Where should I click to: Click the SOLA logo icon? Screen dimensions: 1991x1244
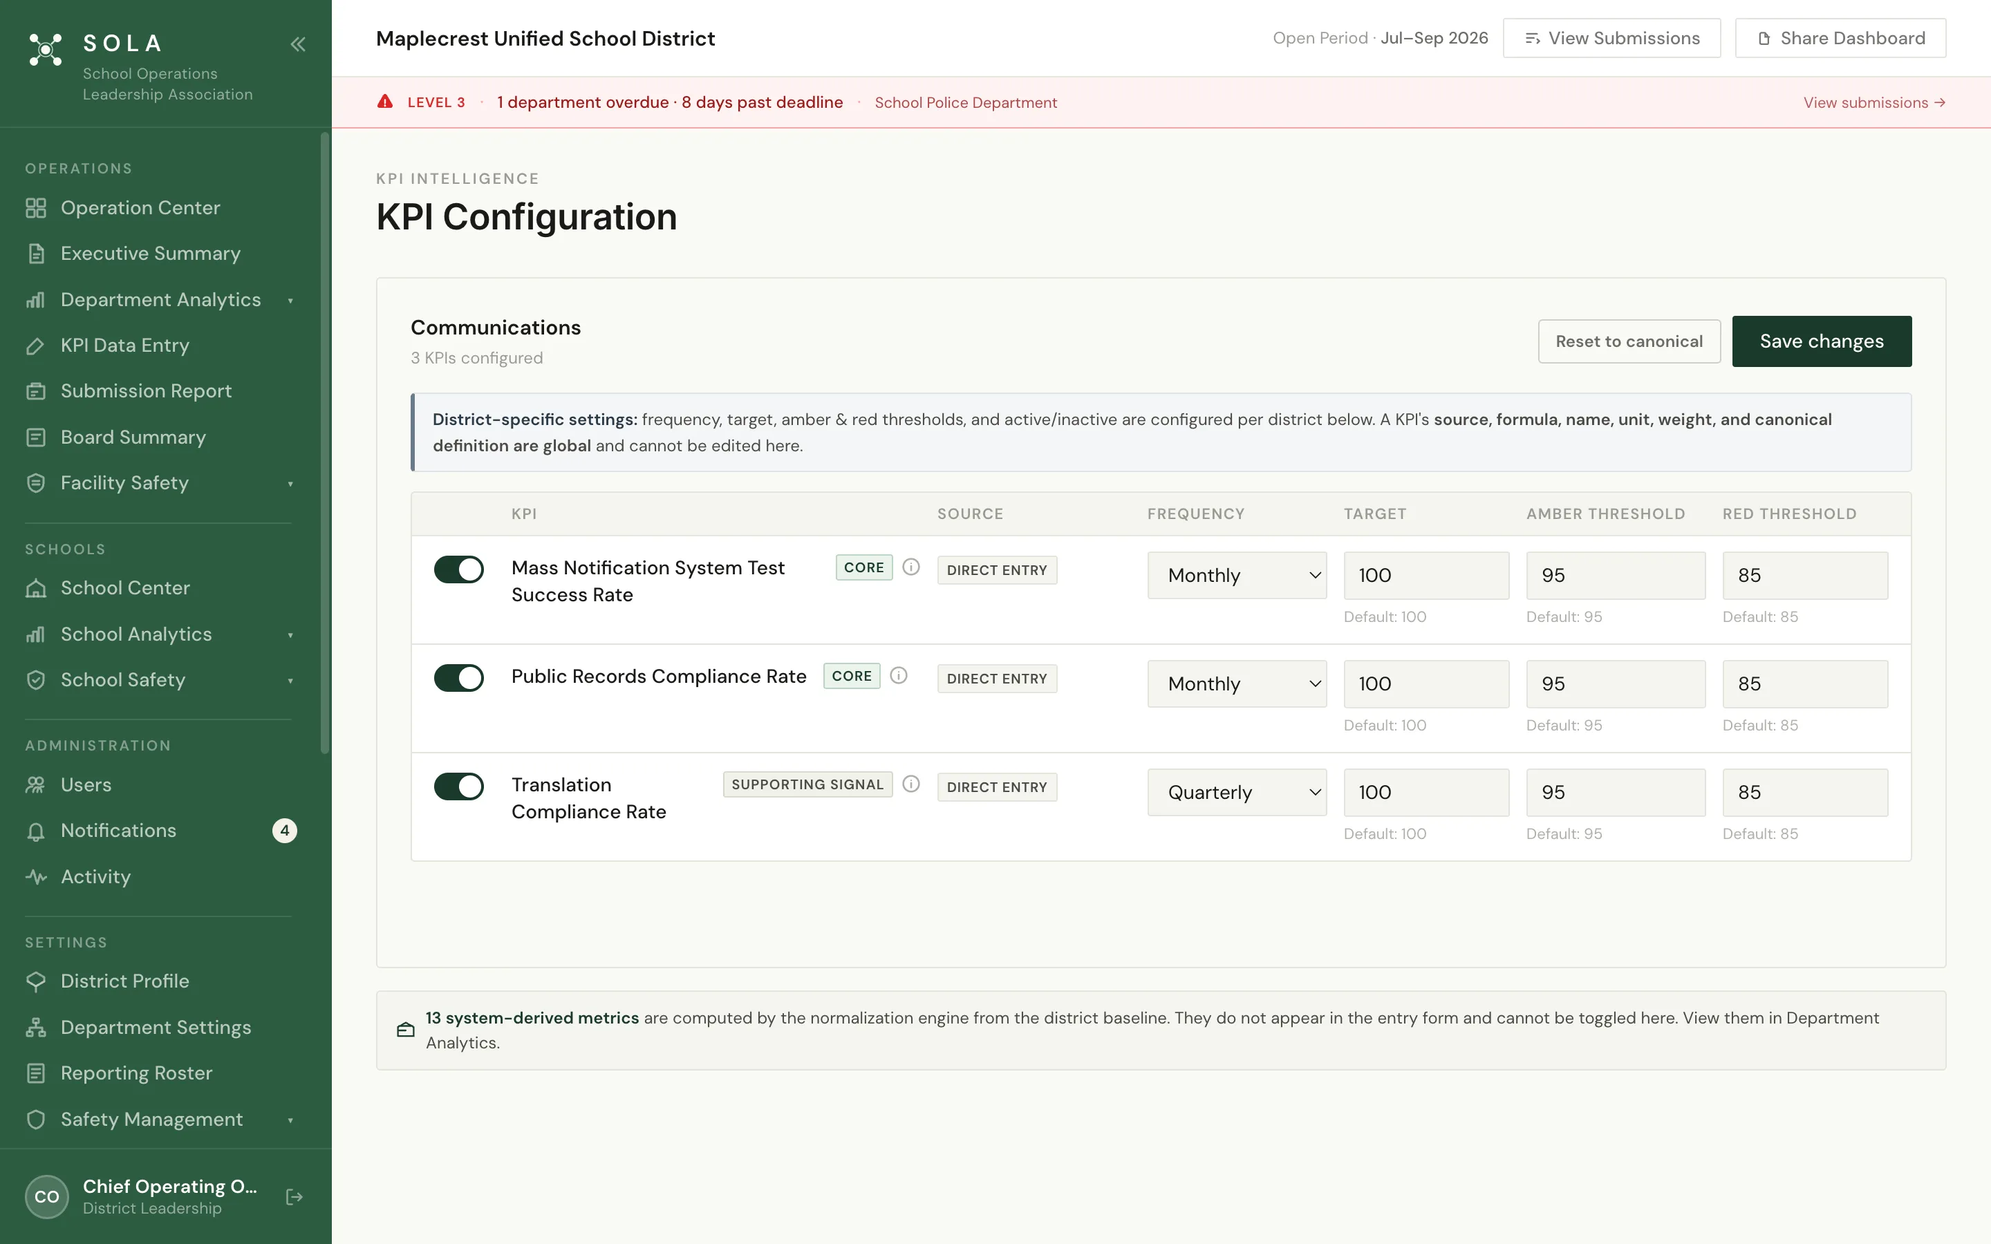pos(45,49)
